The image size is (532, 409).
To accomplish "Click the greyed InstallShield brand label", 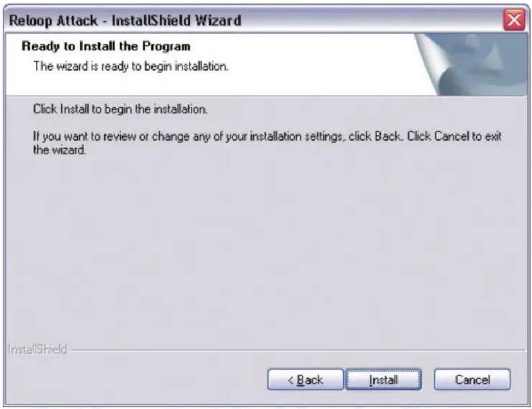I will tap(37, 349).
